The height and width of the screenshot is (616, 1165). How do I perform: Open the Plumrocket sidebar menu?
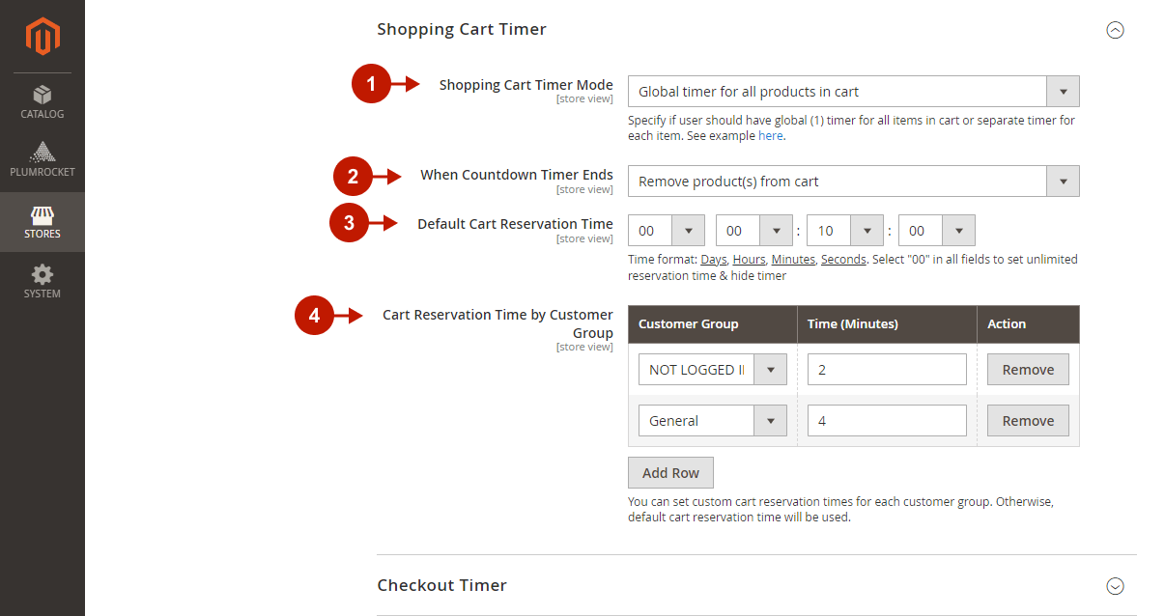[43, 160]
